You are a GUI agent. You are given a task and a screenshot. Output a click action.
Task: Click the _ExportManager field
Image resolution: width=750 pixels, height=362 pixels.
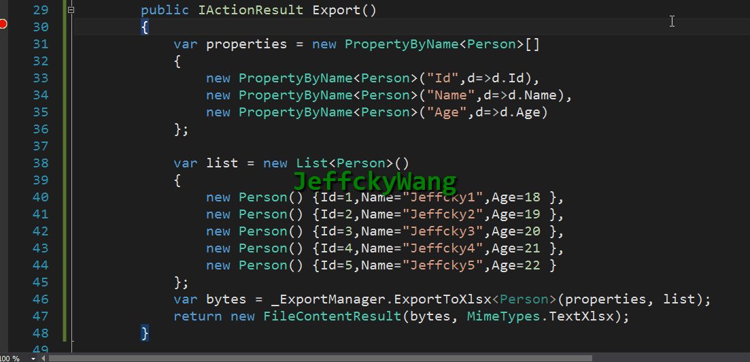328,300
